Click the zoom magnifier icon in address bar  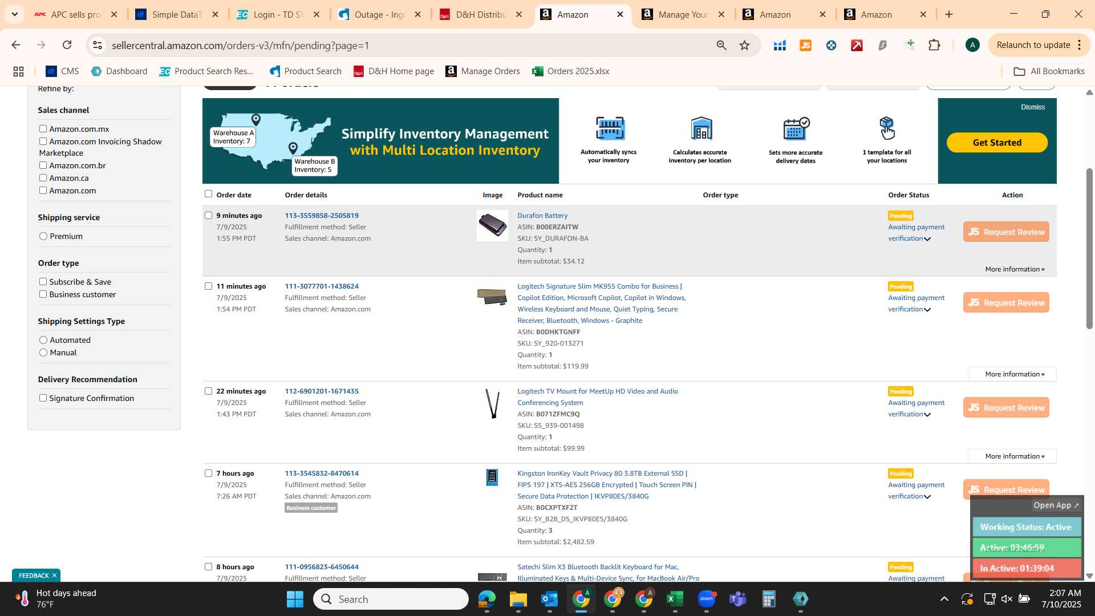721,45
